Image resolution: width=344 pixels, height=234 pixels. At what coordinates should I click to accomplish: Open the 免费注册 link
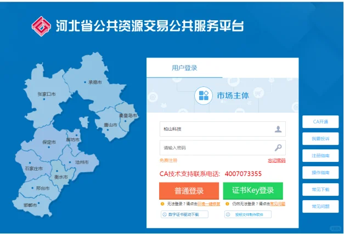[x=168, y=161]
